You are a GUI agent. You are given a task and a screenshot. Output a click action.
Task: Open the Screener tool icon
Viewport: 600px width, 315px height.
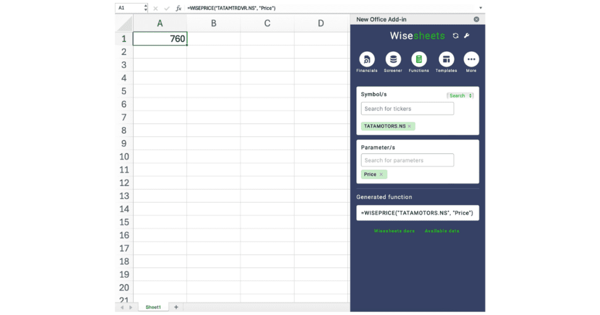(x=393, y=59)
